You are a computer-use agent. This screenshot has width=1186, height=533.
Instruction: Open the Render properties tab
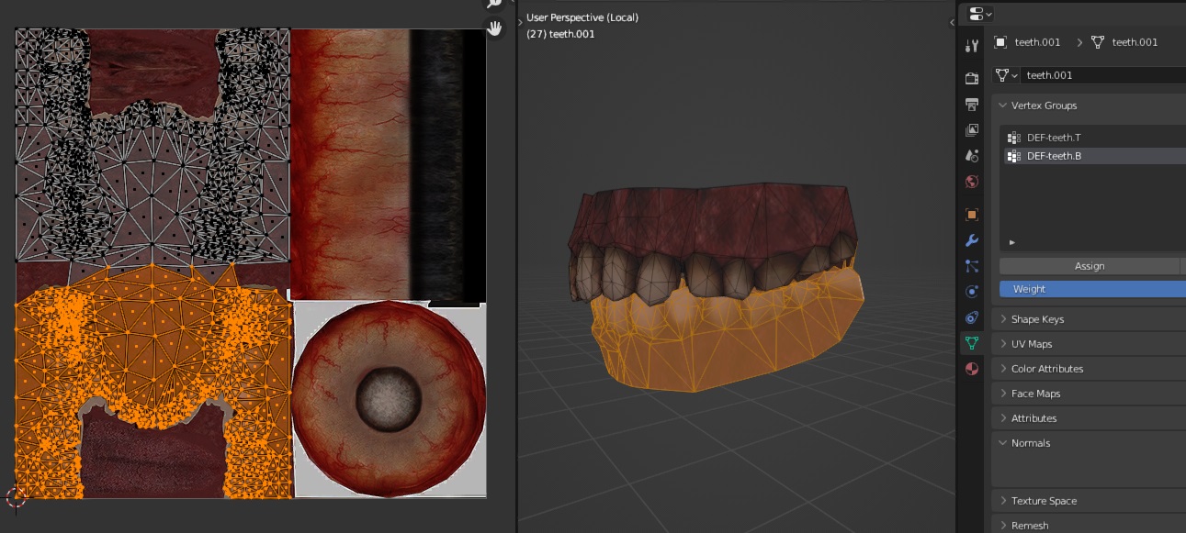point(972,78)
